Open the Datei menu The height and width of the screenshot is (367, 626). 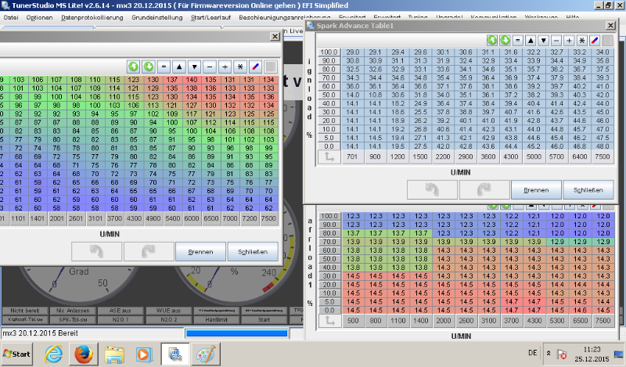click(12, 16)
